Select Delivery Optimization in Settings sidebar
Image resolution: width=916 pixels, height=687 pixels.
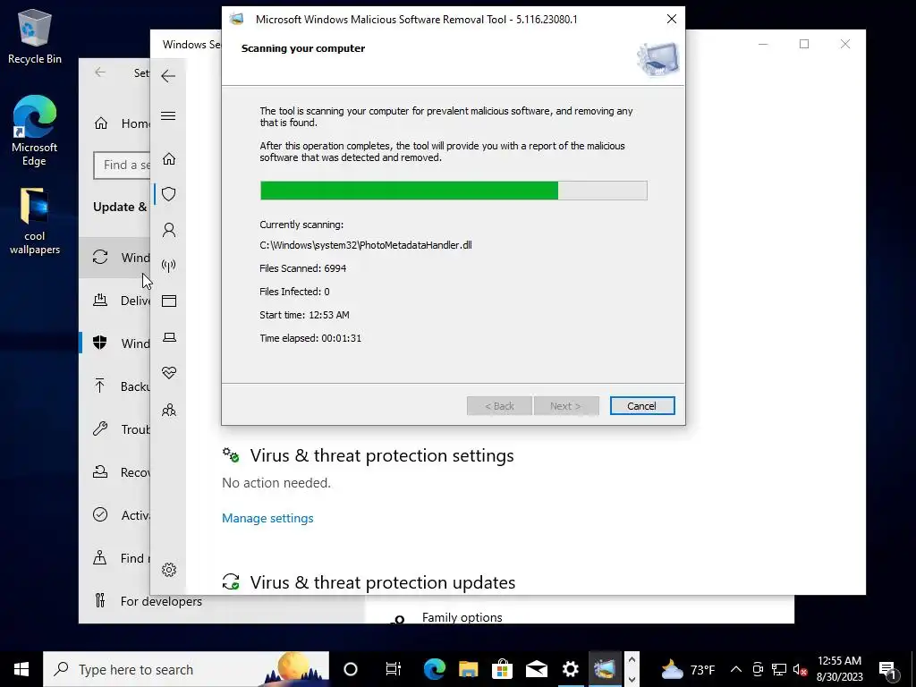114,301
